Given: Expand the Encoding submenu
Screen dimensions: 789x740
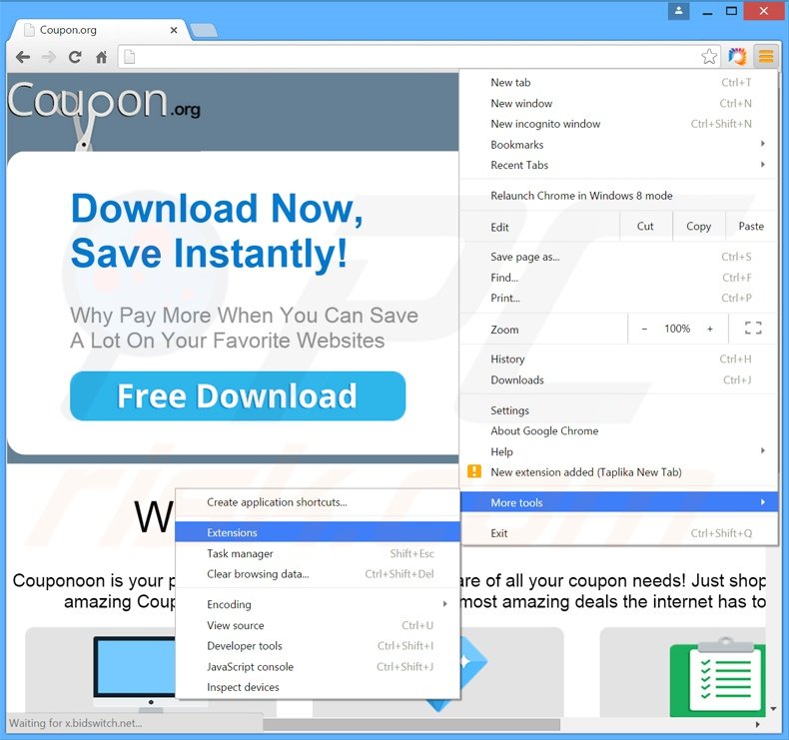Looking at the screenshot, I should 318,604.
